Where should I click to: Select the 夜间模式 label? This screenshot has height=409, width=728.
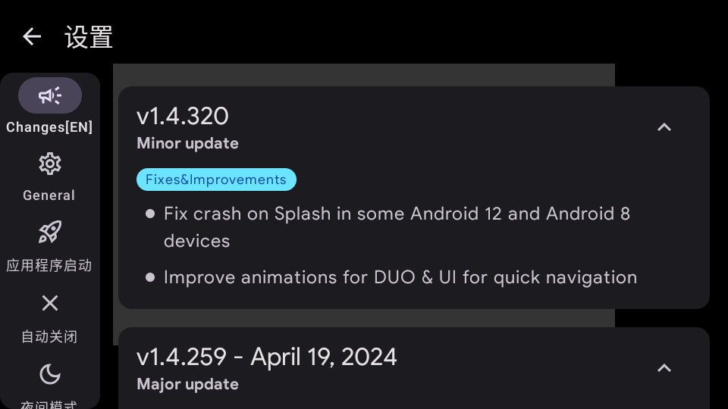pyautogui.click(x=49, y=404)
